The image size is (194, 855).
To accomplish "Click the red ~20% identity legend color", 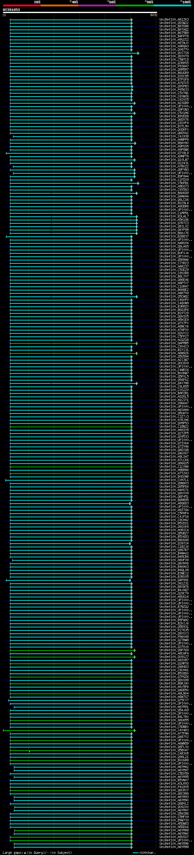I will point(22,5).
